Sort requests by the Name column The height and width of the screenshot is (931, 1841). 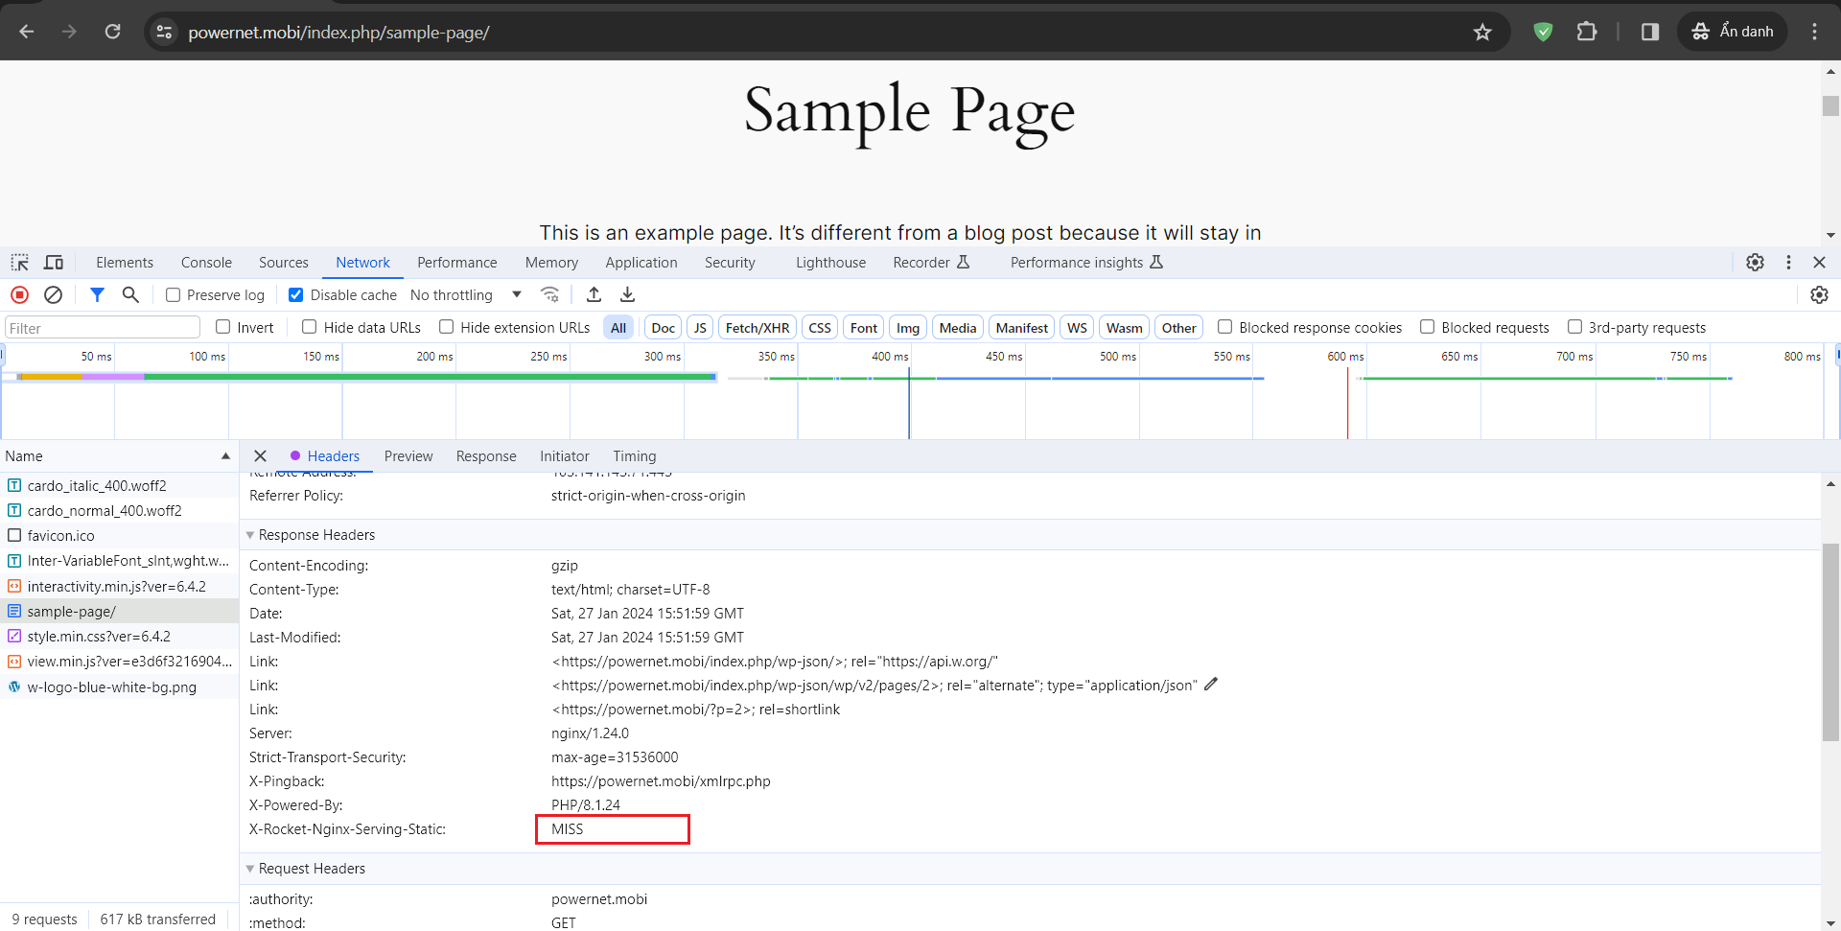(x=118, y=456)
